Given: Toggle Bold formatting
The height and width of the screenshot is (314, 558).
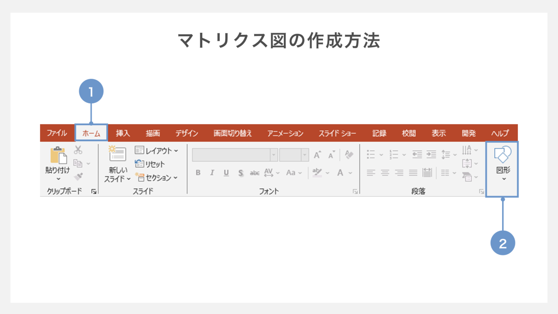Looking at the screenshot, I should click(x=198, y=173).
